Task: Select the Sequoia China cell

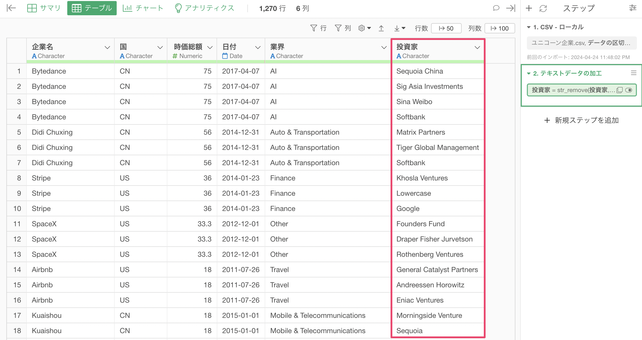Action: (x=437, y=71)
